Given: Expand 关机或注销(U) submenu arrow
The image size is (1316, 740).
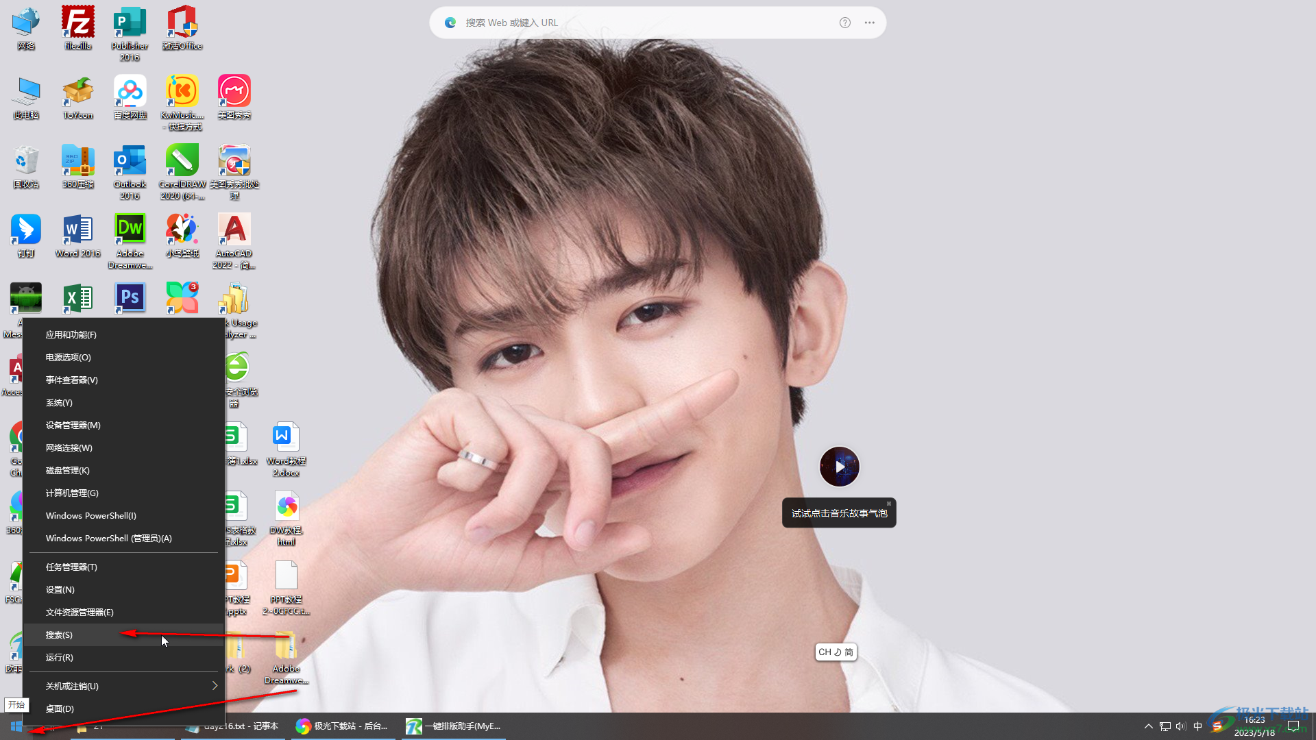Looking at the screenshot, I should (215, 685).
